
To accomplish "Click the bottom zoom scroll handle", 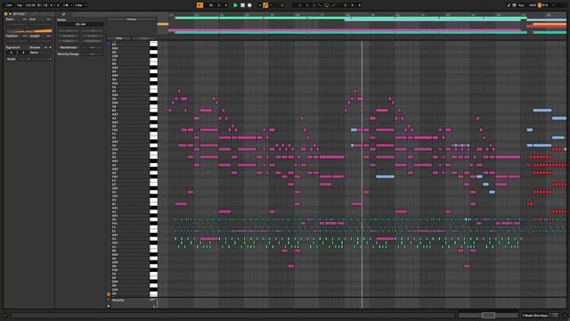I will coord(488,315).
